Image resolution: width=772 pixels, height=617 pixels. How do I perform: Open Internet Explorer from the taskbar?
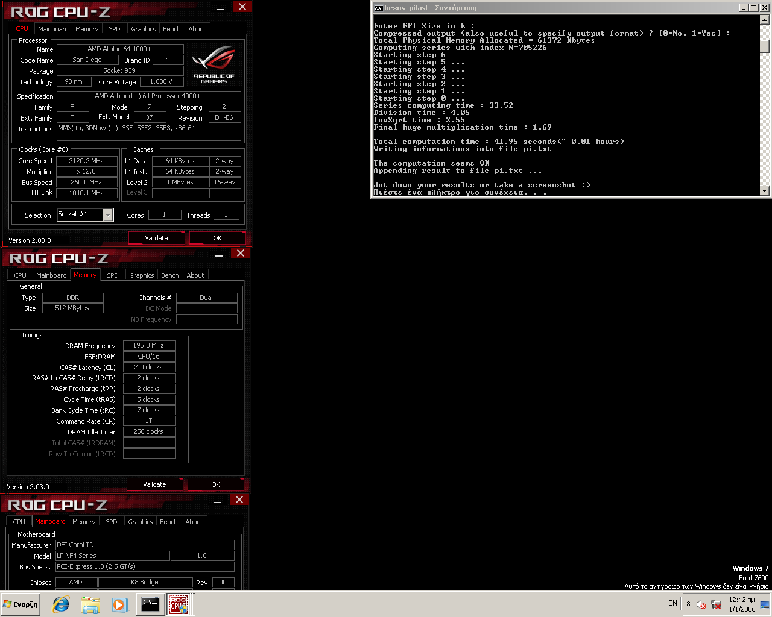click(61, 604)
